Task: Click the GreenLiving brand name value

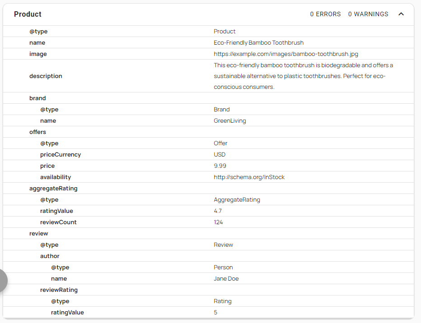Action: 230,121
